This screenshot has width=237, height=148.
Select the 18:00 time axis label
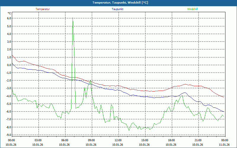pos(172,140)
